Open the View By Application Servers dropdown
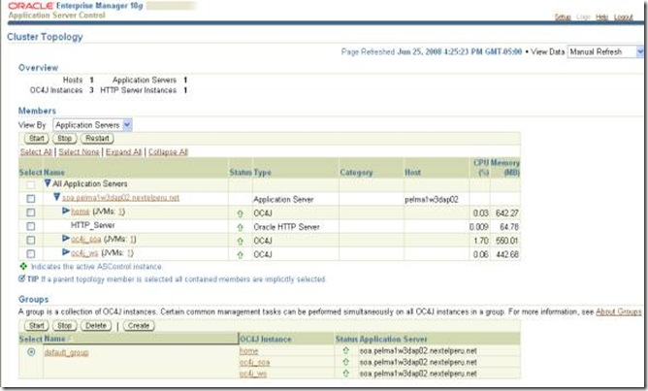The width and height of the screenshot is (648, 391). tap(92, 125)
